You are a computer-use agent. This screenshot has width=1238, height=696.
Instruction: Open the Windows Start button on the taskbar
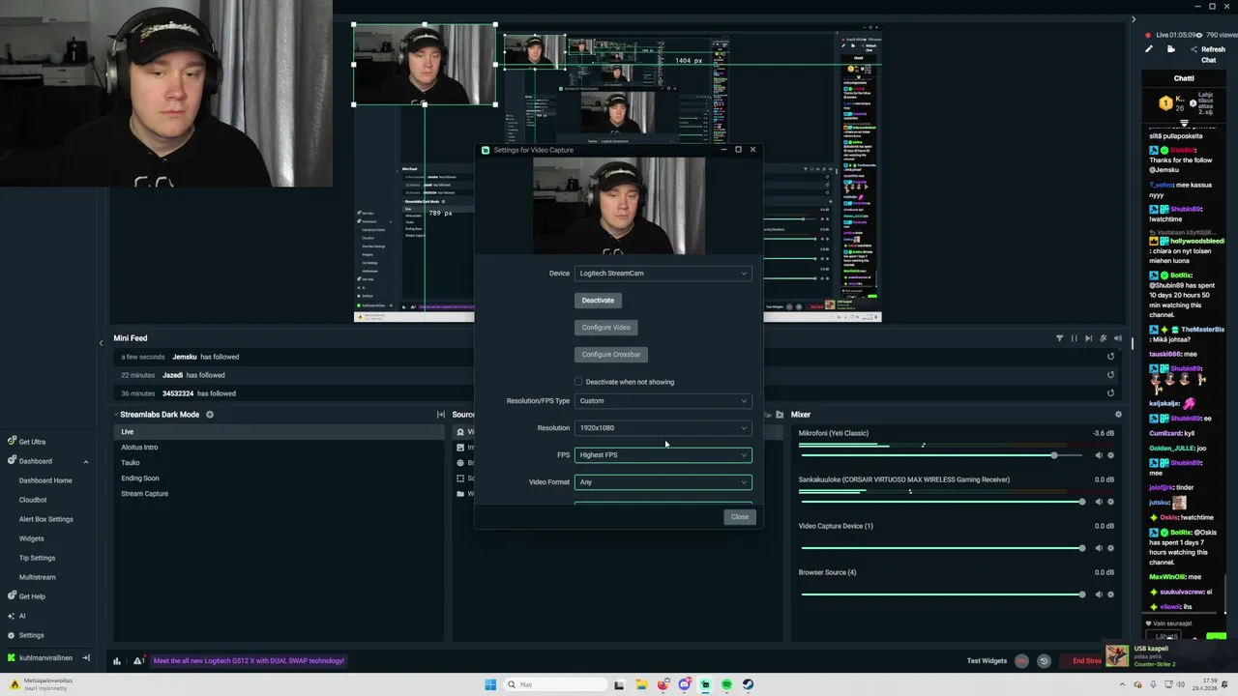click(x=490, y=684)
